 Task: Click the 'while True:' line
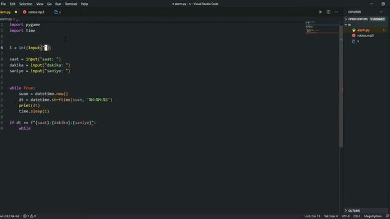[23, 88]
